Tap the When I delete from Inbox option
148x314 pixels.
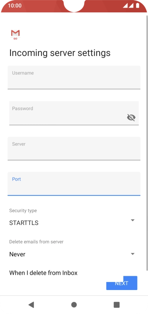pos(43,273)
